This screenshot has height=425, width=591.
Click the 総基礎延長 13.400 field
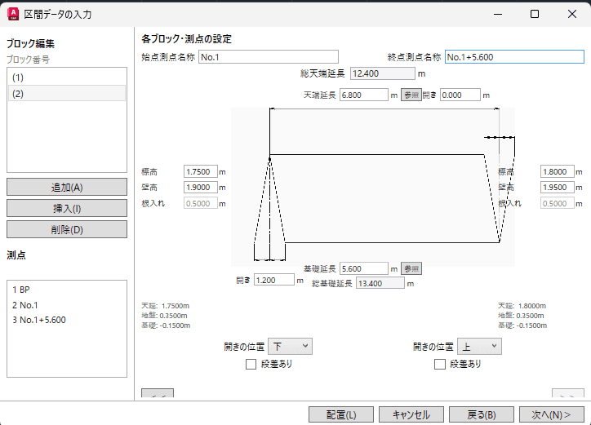[380, 283]
